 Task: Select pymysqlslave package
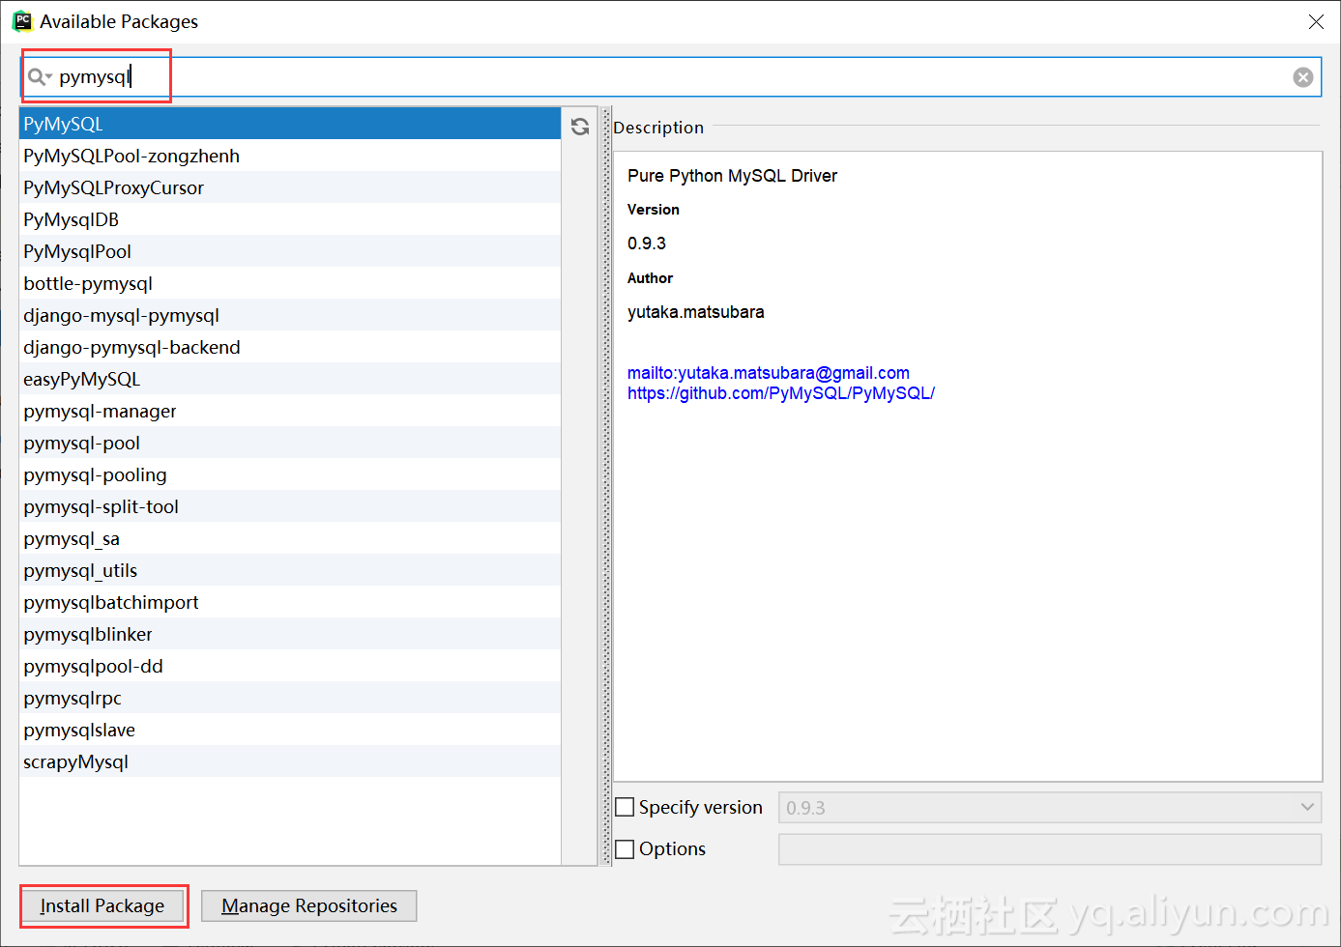tap(290, 730)
